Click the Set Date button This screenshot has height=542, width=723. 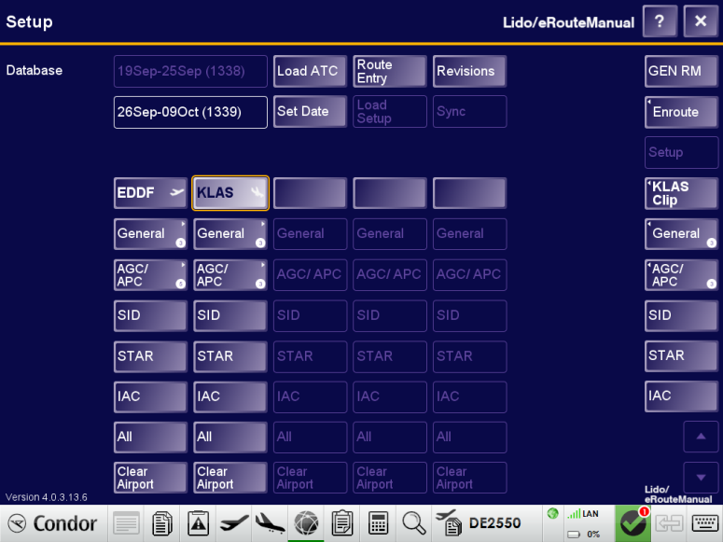coord(310,112)
